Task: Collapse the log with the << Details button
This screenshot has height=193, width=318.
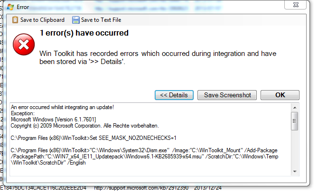Action: pos(174,95)
